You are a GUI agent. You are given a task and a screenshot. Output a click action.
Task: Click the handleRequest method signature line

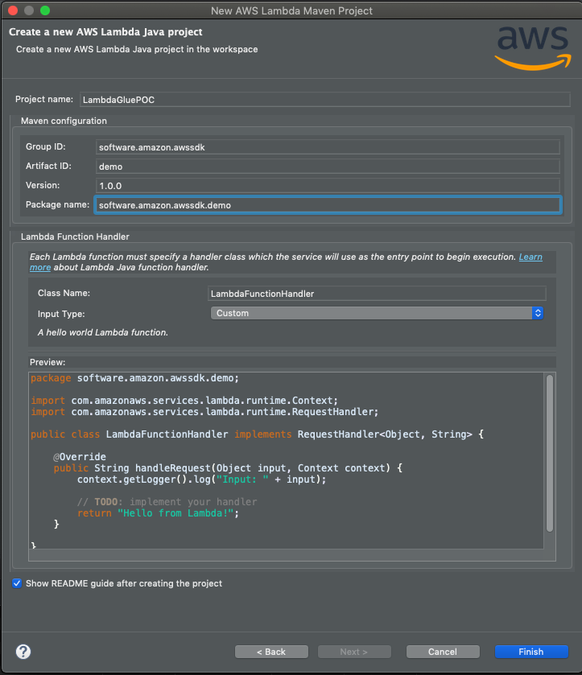pyautogui.click(x=228, y=467)
